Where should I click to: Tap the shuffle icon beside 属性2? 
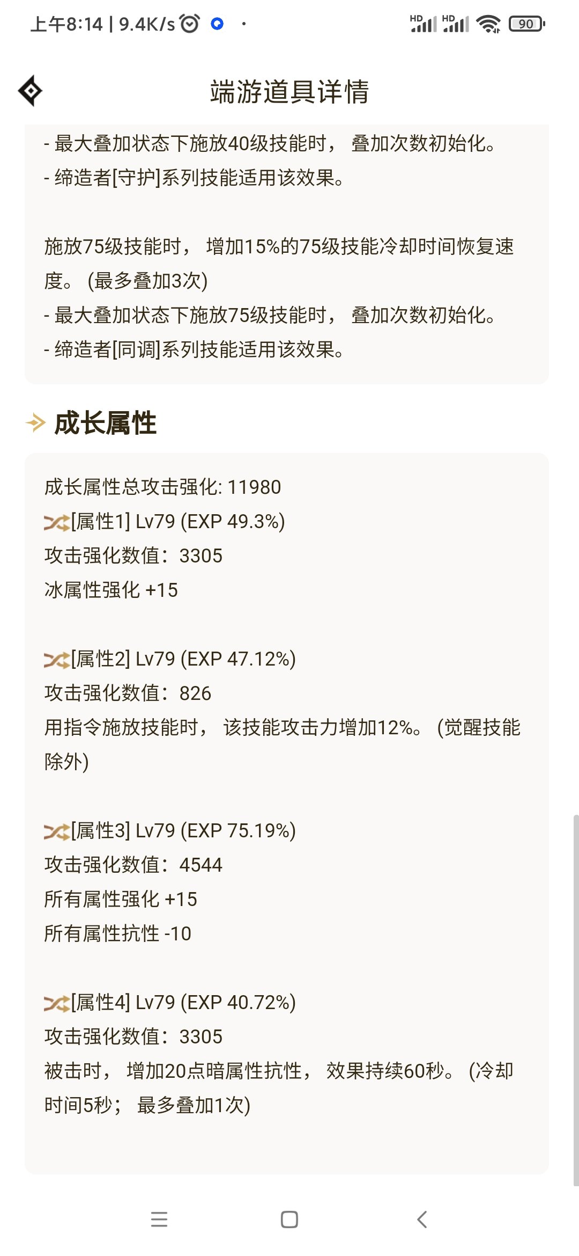tap(57, 659)
